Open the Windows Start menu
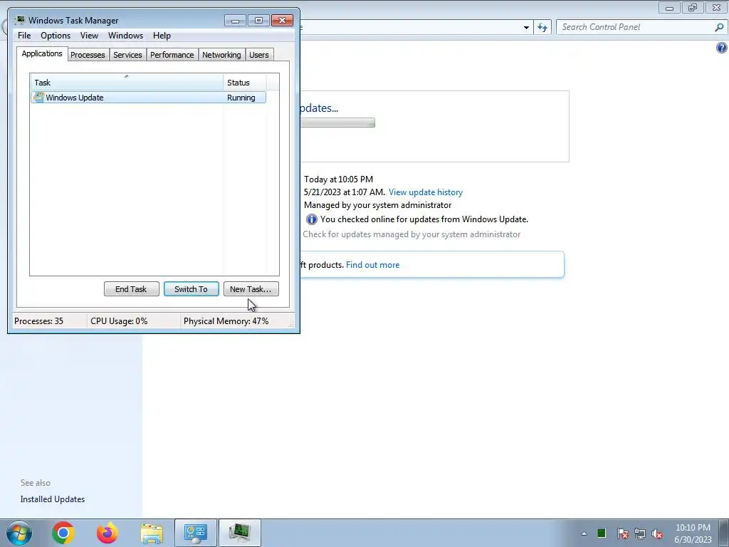The width and height of the screenshot is (729, 547). [x=19, y=533]
